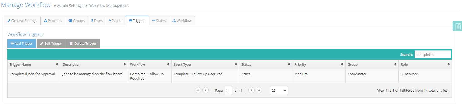Go to previous page of results
This screenshot has height=106, width=462.
coord(206,90)
